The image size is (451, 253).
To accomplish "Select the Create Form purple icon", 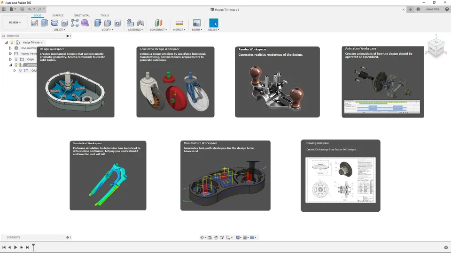I will [x=85, y=23].
